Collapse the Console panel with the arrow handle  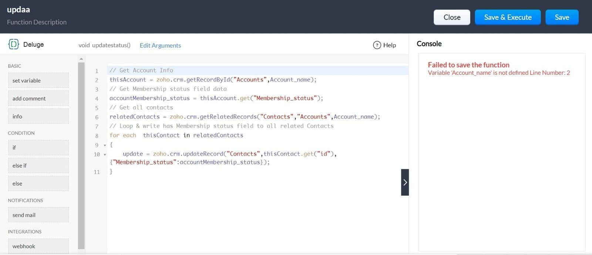click(x=405, y=182)
